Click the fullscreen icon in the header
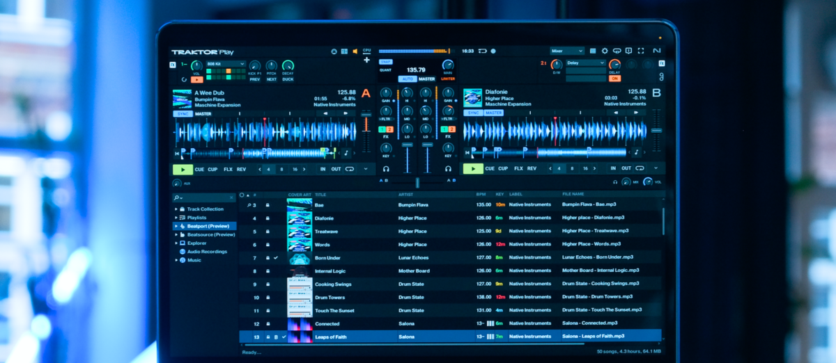Screen dimensions: 836x363 [x=640, y=51]
